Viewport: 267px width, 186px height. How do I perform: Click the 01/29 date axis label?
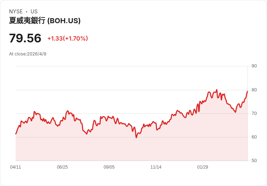click(x=203, y=167)
